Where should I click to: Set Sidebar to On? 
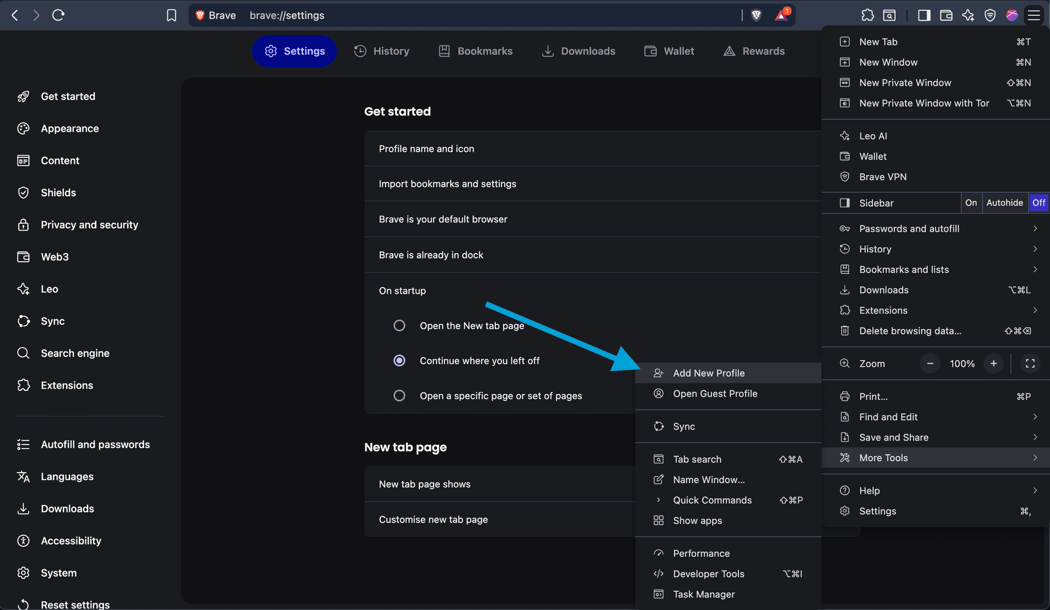point(971,203)
